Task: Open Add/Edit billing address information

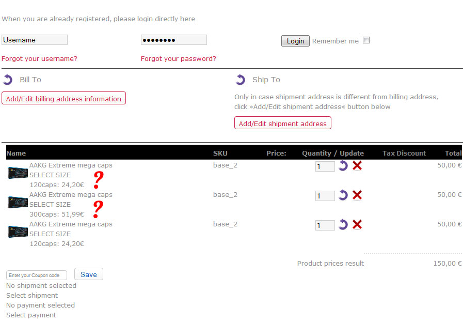Action: point(63,99)
